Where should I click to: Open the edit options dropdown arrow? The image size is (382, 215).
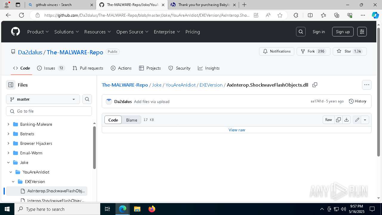[365, 120]
